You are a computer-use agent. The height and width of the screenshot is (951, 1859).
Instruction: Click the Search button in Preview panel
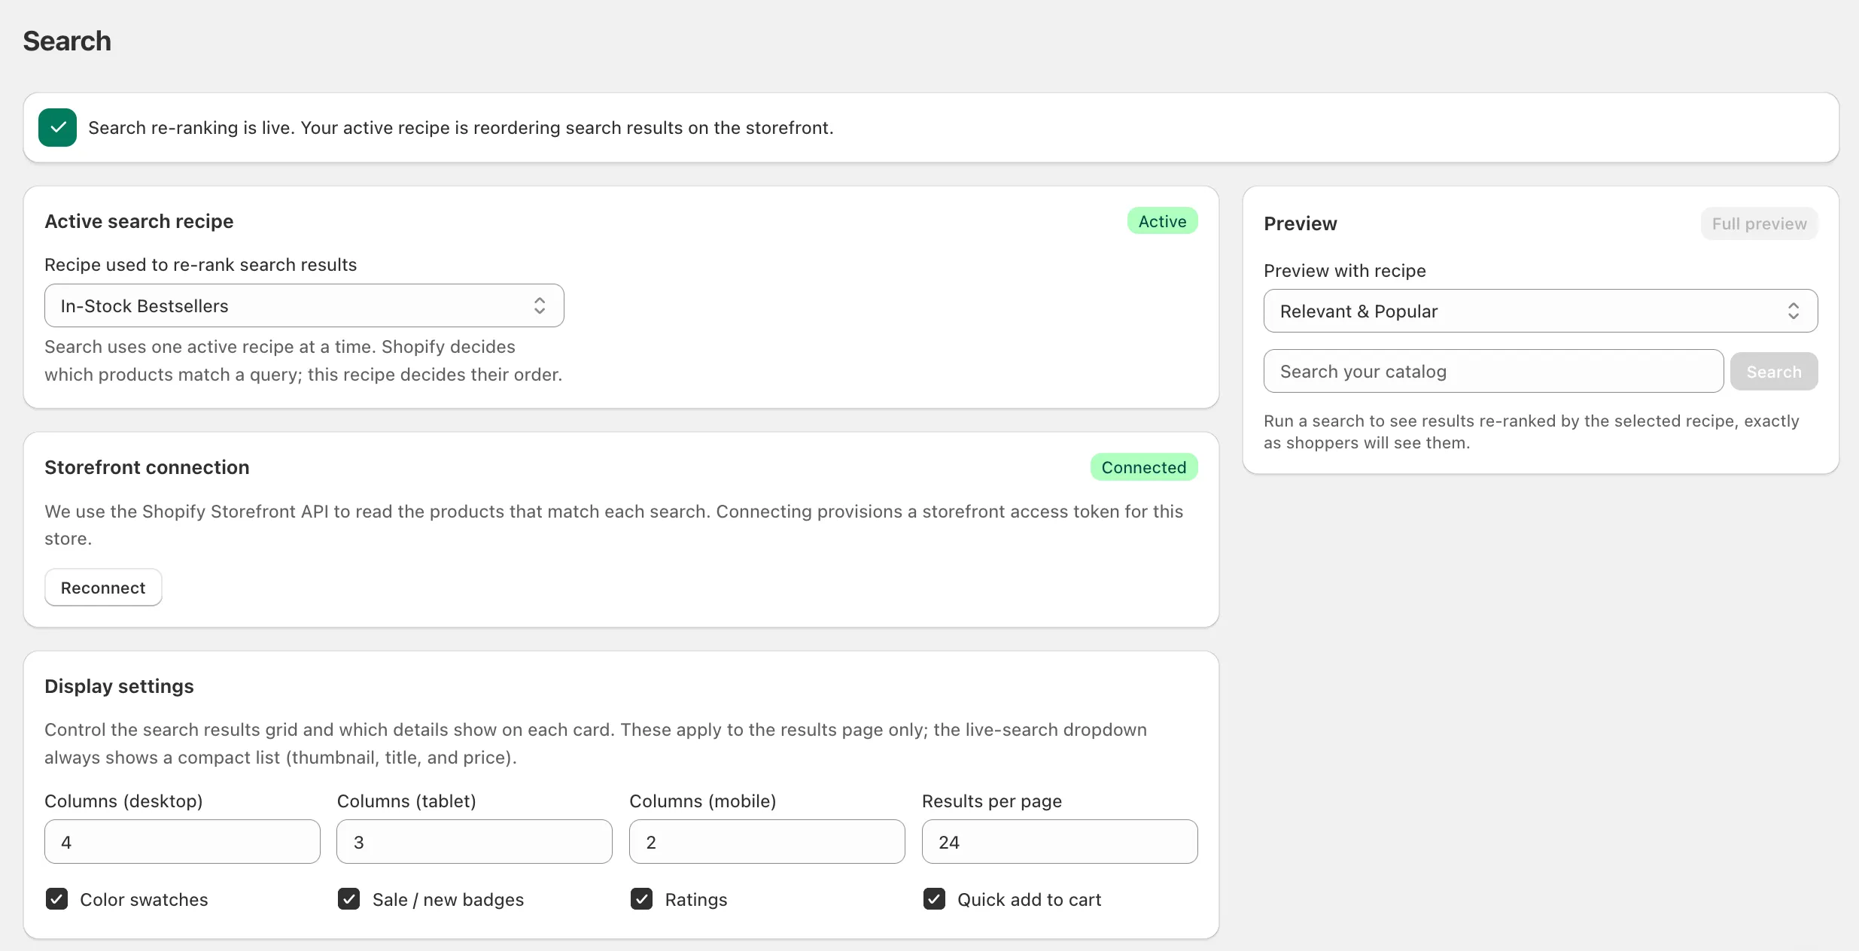1774,372
